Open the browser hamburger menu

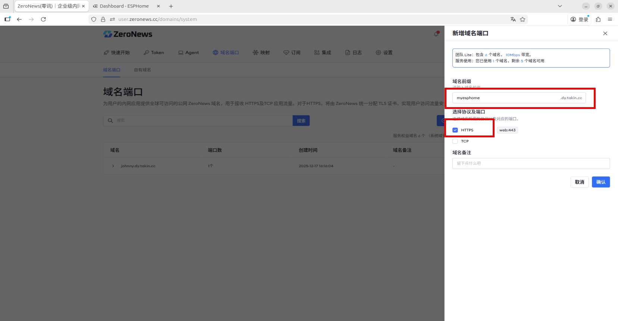click(610, 19)
